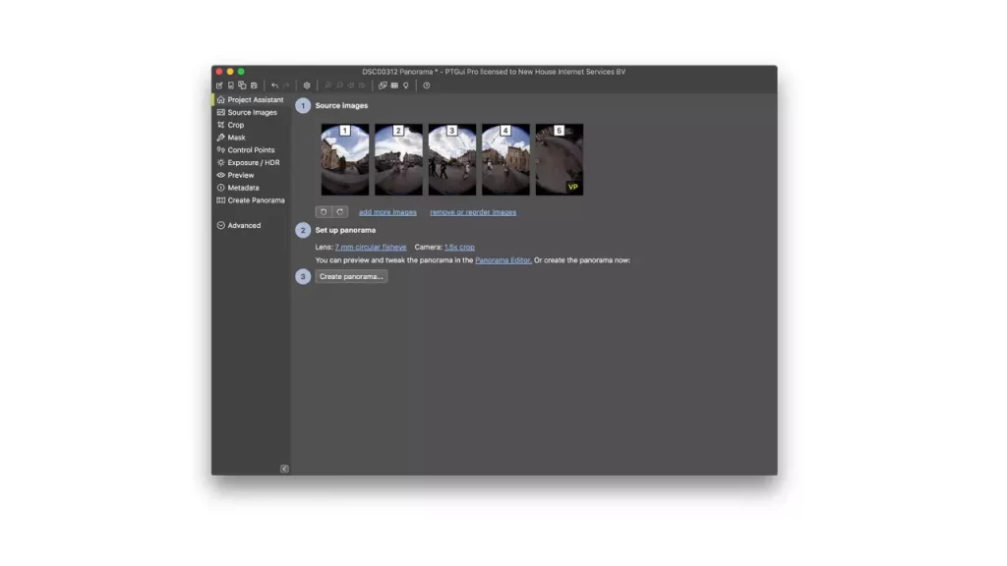Open the Project Assistant tab
The image size is (1007, 566).
pyautogui.click(x=251, y=99)
